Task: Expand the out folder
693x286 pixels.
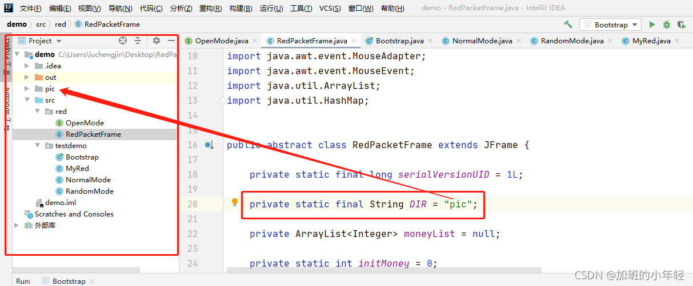Action: (x=26, y=77)
